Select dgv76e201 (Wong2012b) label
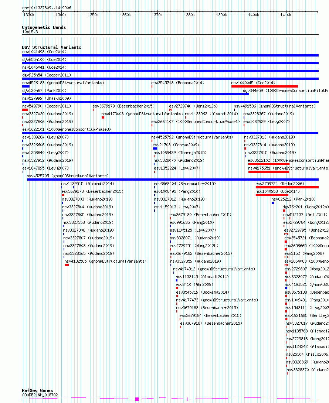The width and height of the screenshot is (329, 403). tap(306, 207)
